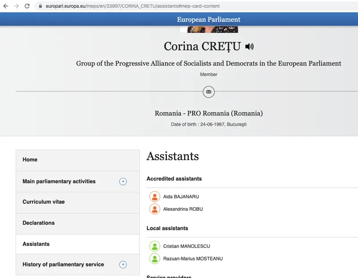The height and width of the screenshot is (278, 358).
Task: Click Aida BAJANARU's orange person icon
Action: (154, 196)
